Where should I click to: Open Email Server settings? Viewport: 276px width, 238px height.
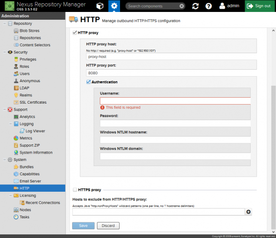tap(30, 181)
